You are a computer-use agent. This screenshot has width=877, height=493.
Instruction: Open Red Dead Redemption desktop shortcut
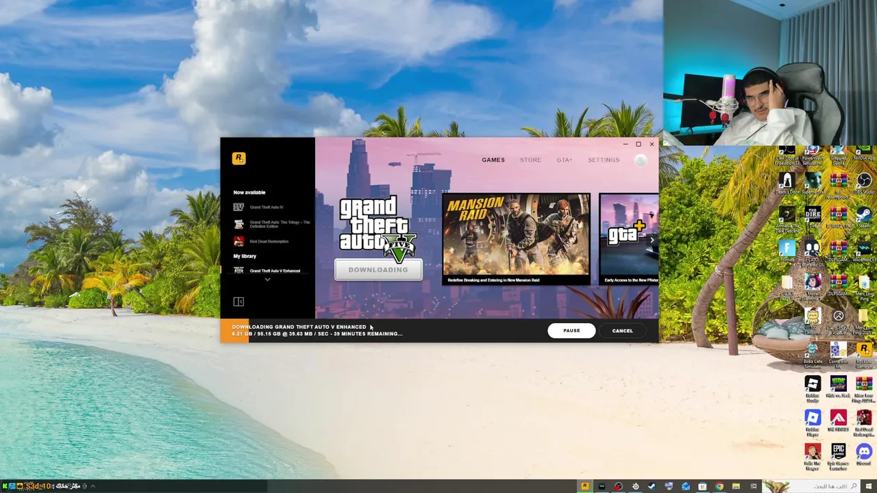click(x=864, y=421)
